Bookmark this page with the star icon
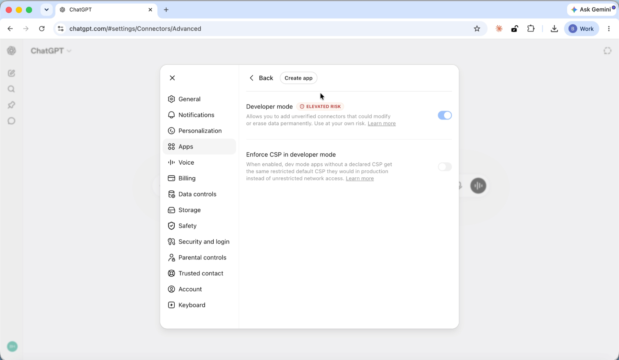 [477, 29]
